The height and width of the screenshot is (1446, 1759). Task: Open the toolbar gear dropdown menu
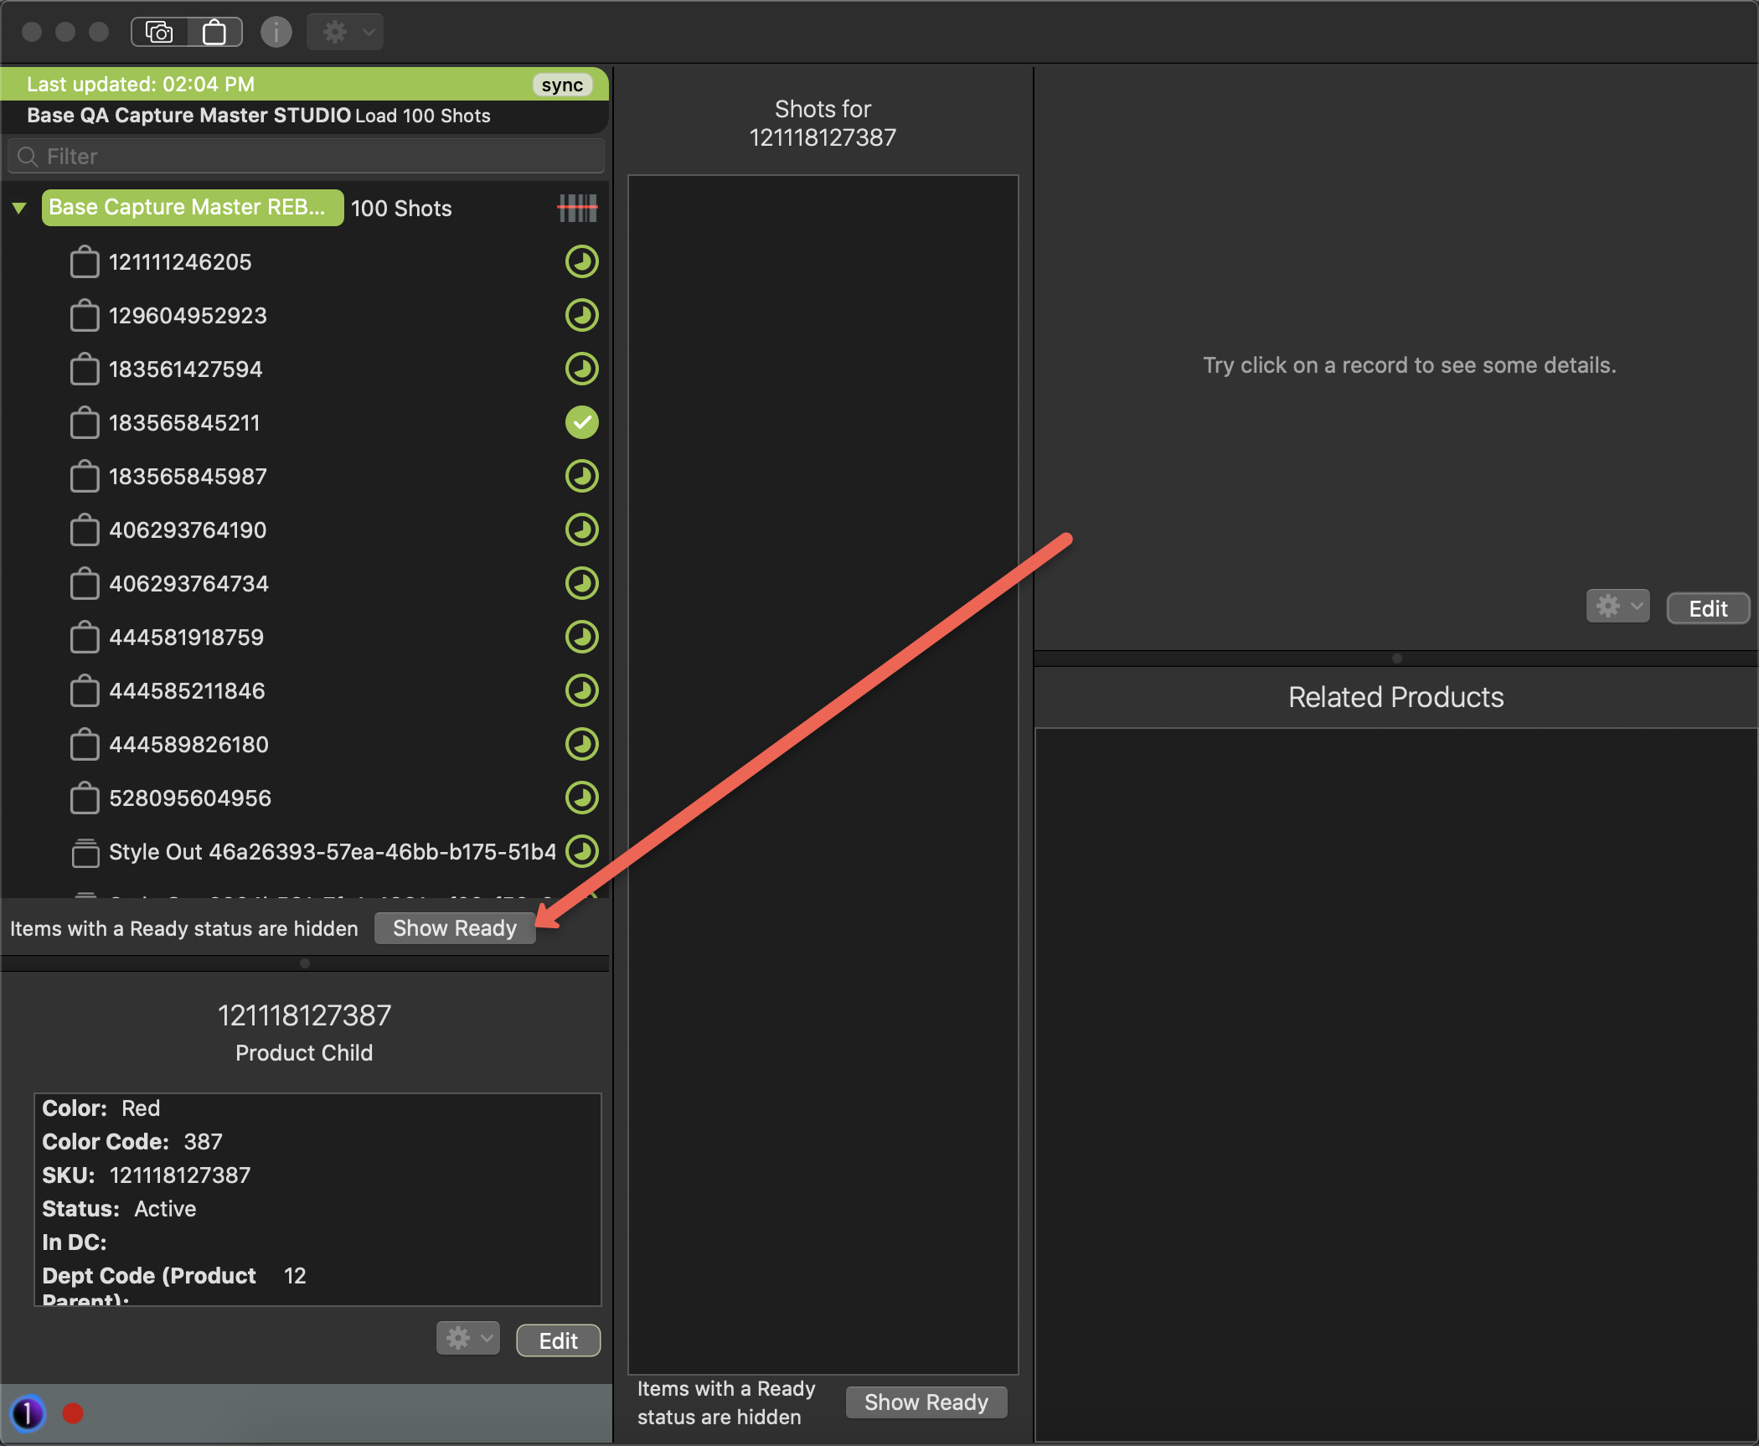click(x=345, y=32)
